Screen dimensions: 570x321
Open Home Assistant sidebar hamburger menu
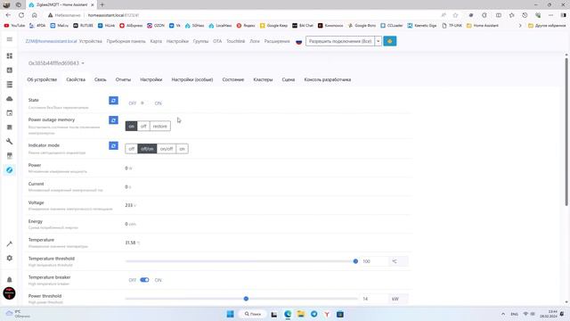coord(10,39)
